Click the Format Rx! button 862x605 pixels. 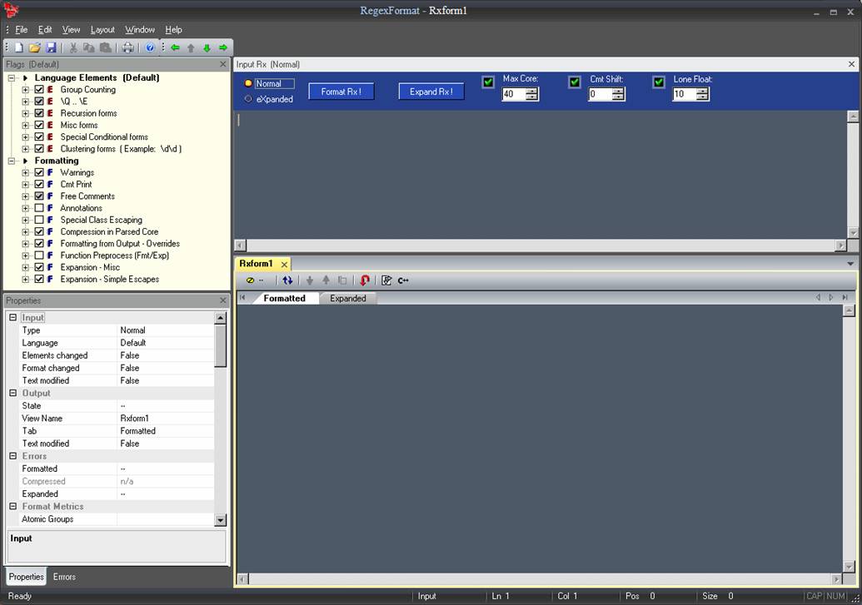point(341,92)
